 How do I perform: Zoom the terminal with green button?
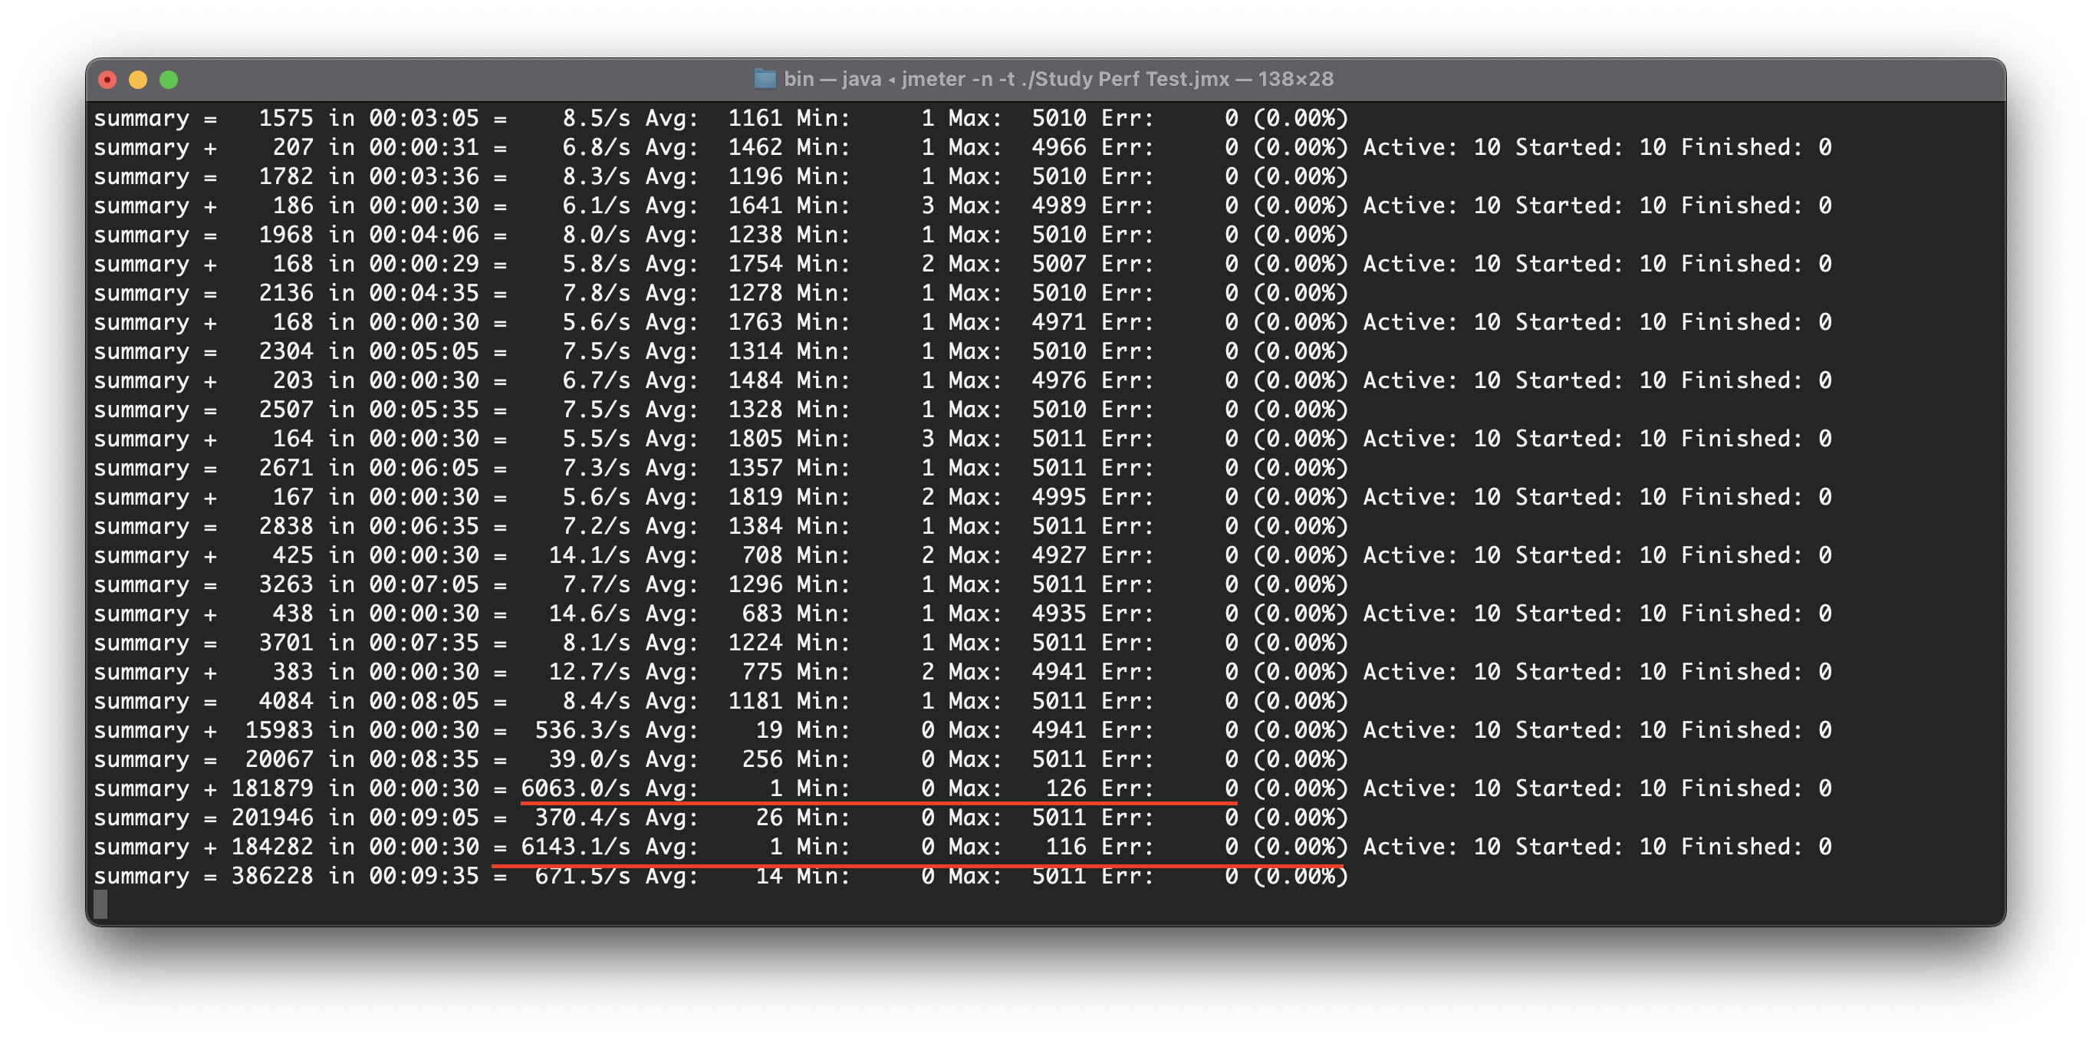pos(169,80)
